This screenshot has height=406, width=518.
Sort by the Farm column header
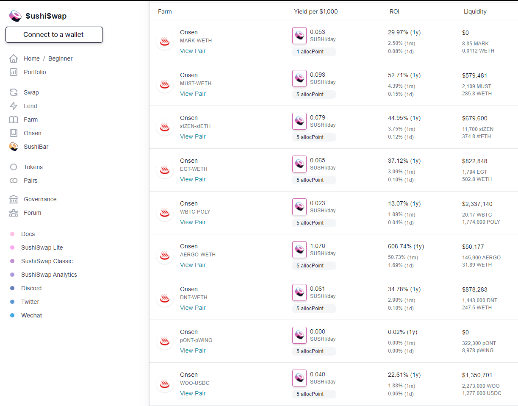coord(165,11)
